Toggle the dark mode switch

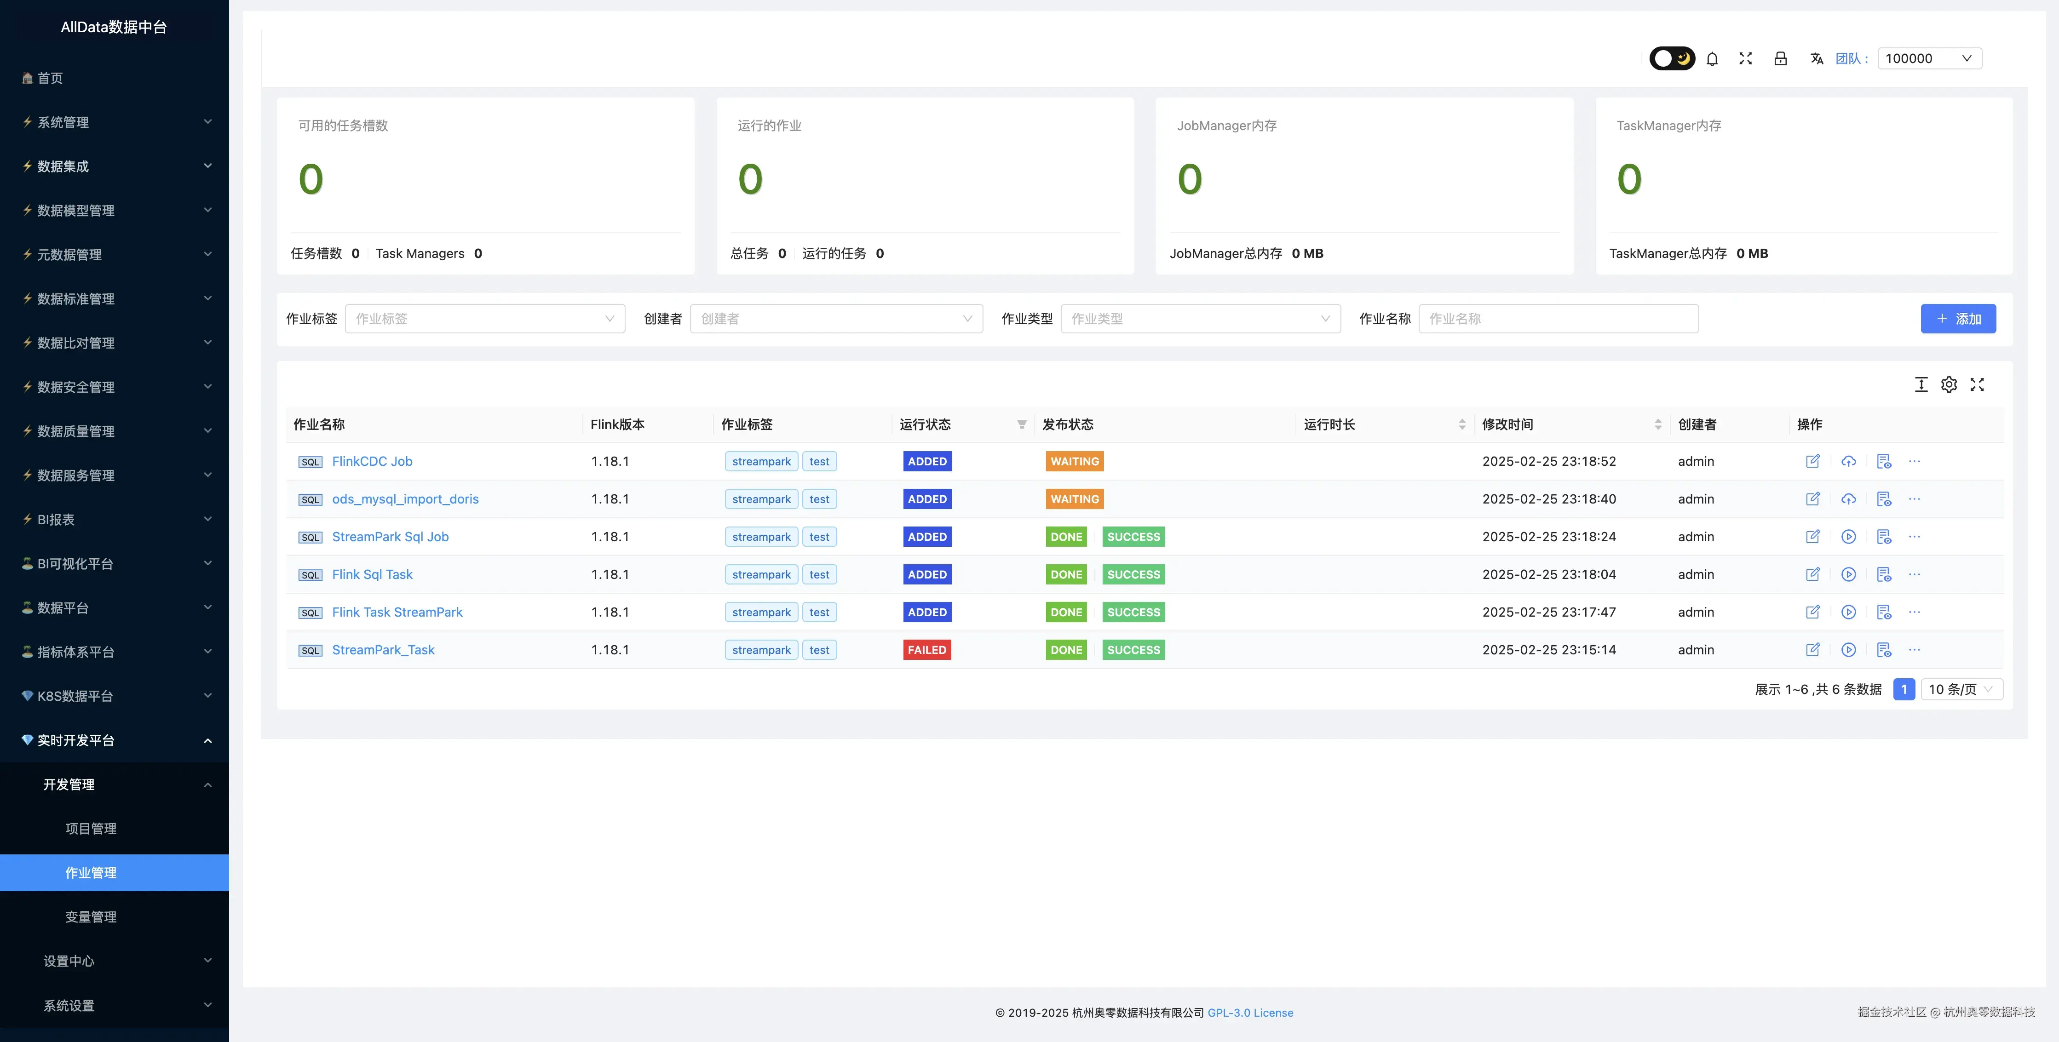1671,58
